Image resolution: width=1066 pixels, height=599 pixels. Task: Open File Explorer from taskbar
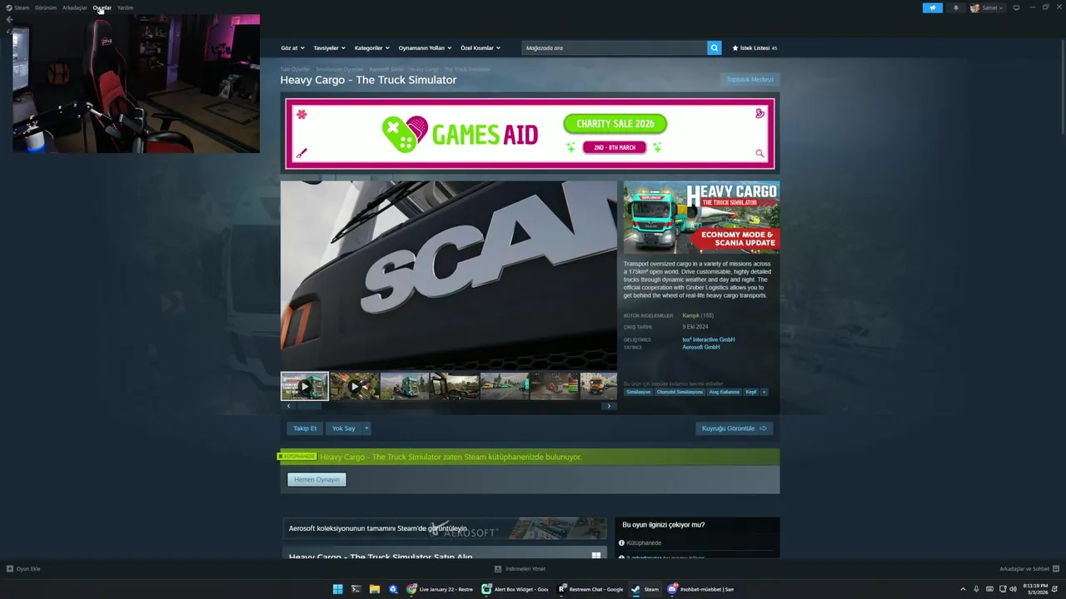pos(375,589)
